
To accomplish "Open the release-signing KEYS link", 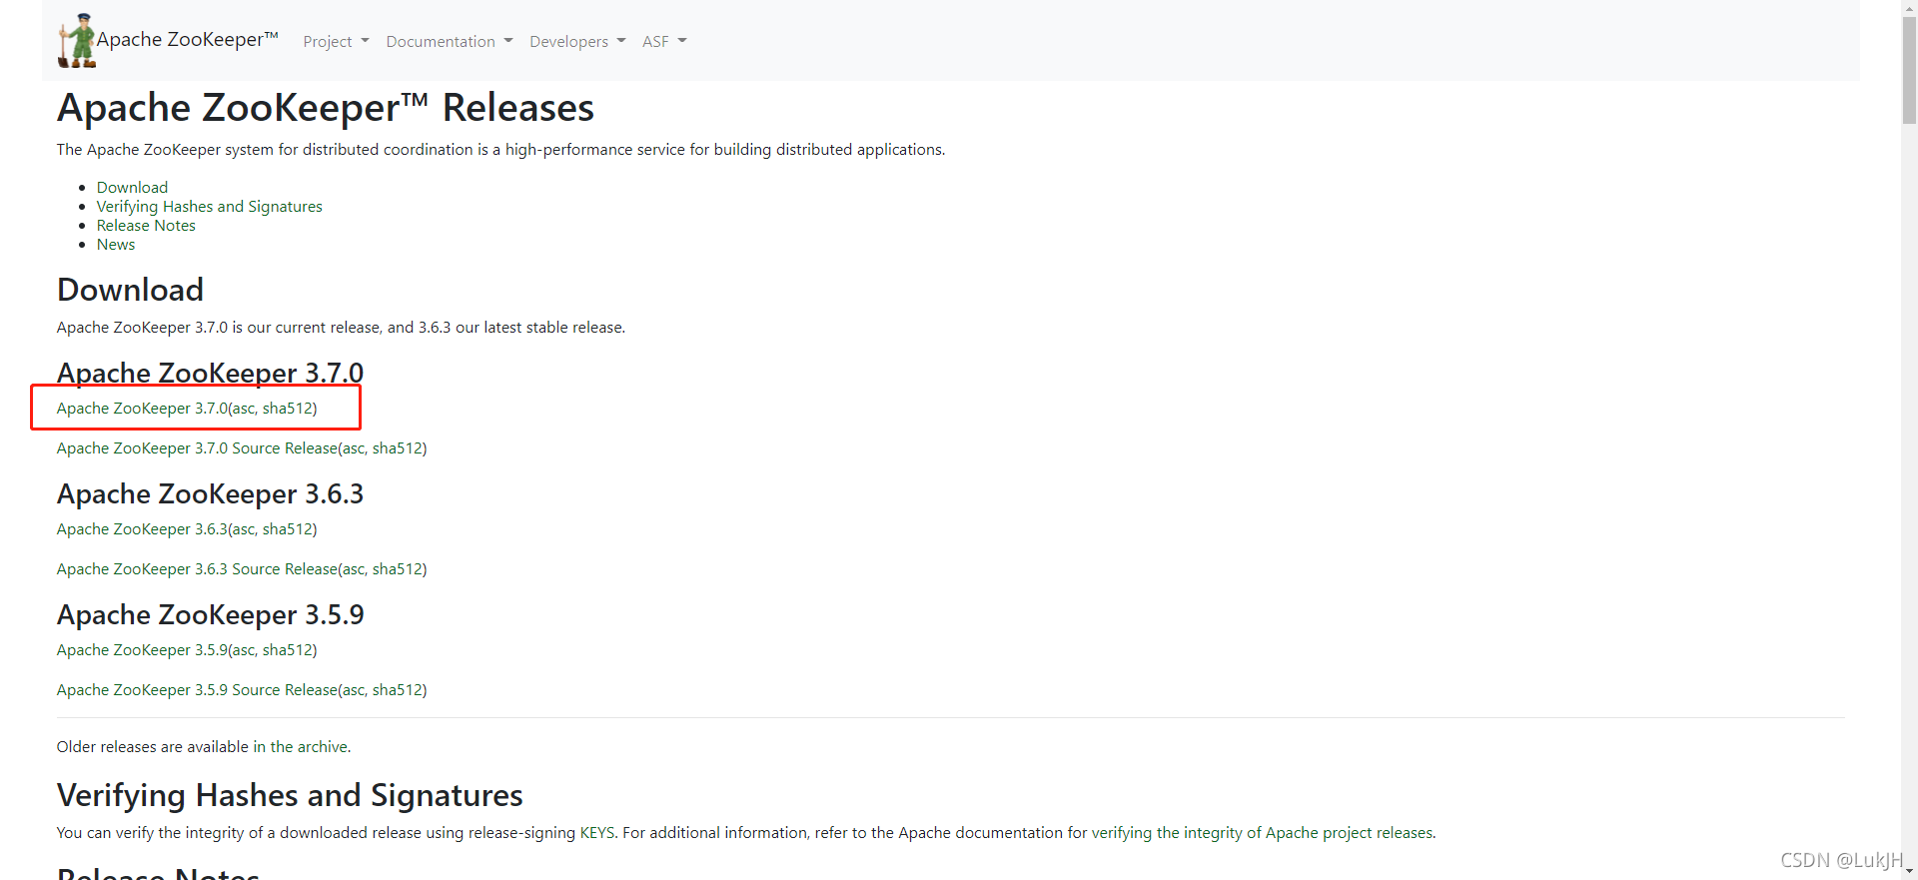I will coord(597,832).
